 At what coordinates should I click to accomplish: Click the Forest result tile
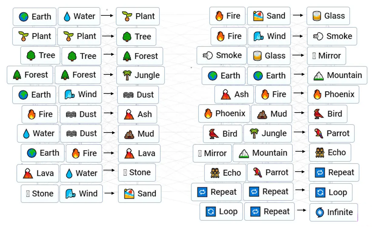pyautogui.click(x=140, y=56)
